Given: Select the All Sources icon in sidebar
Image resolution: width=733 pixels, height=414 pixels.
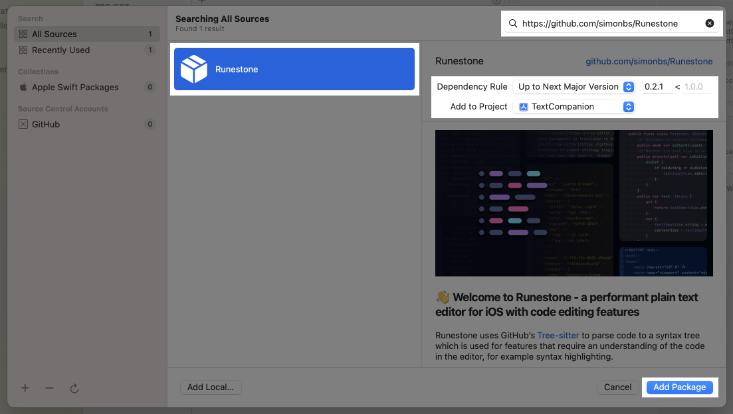Looking at the screenshot, I should [x=24, y=33].
